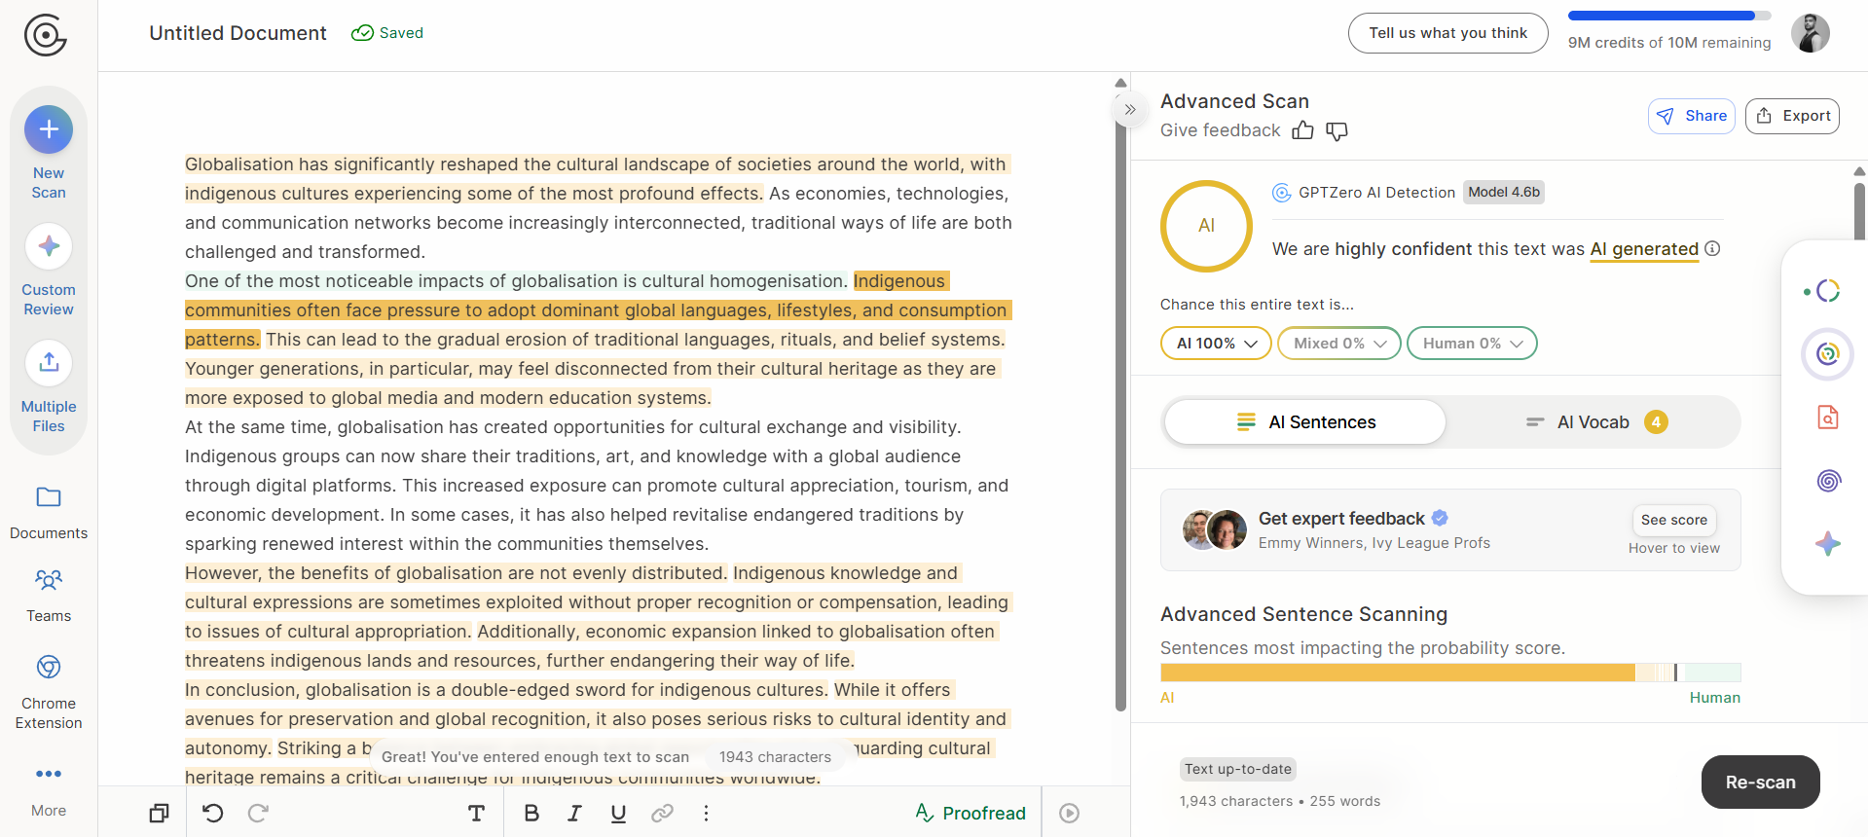Toggle italic formatting
Image resolution: width=1868 pixels, height=837 pixels.
574,813
